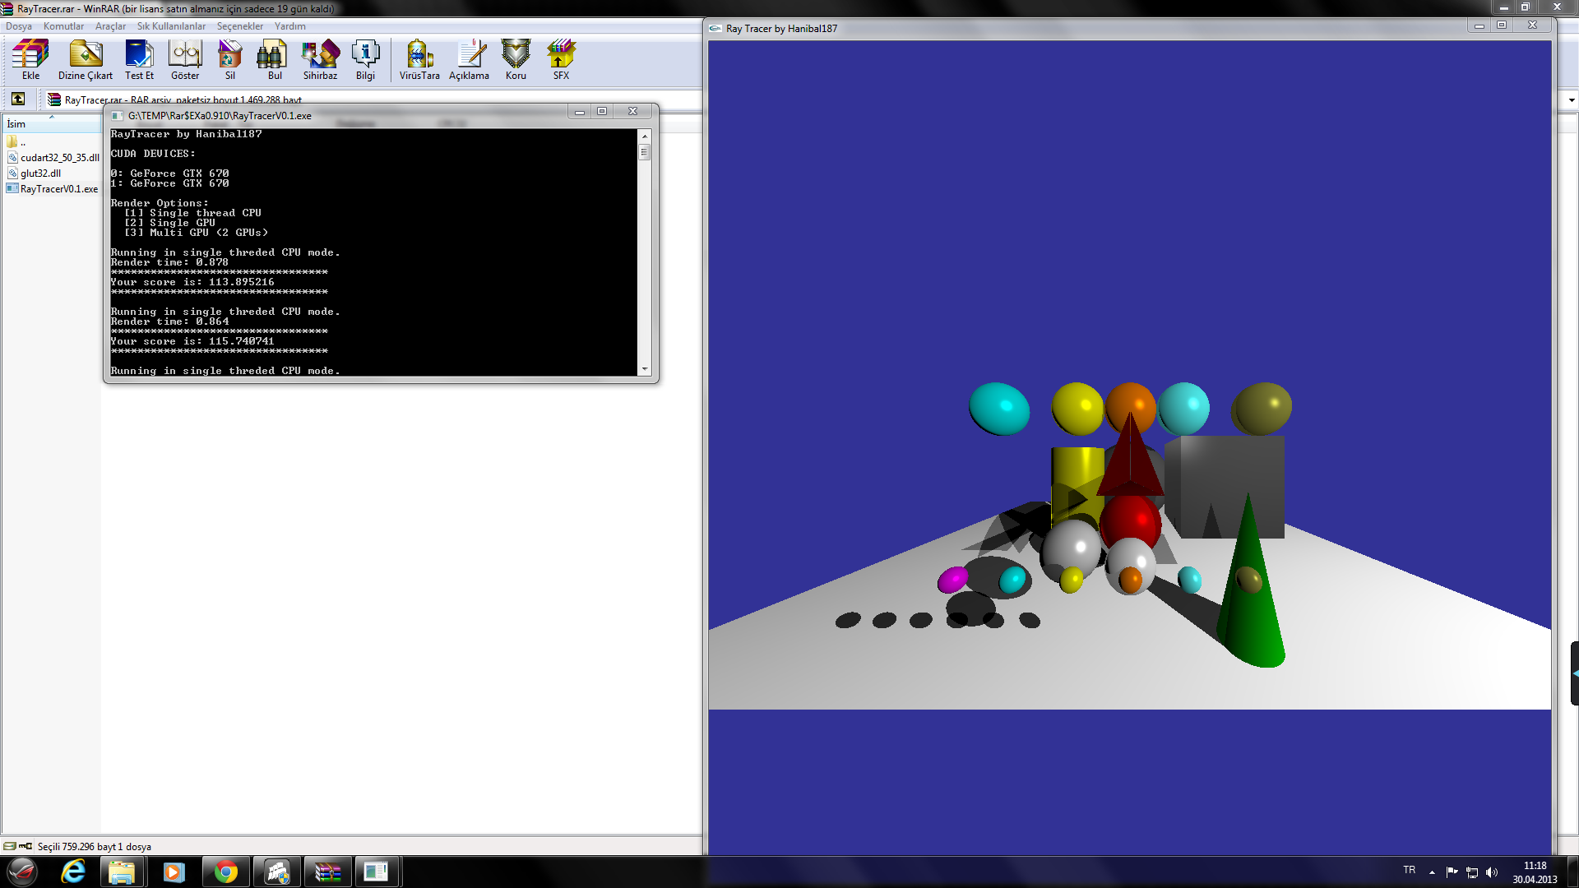Open the Araçlar menu
1579x888 pixels.
tap(110, 26)
